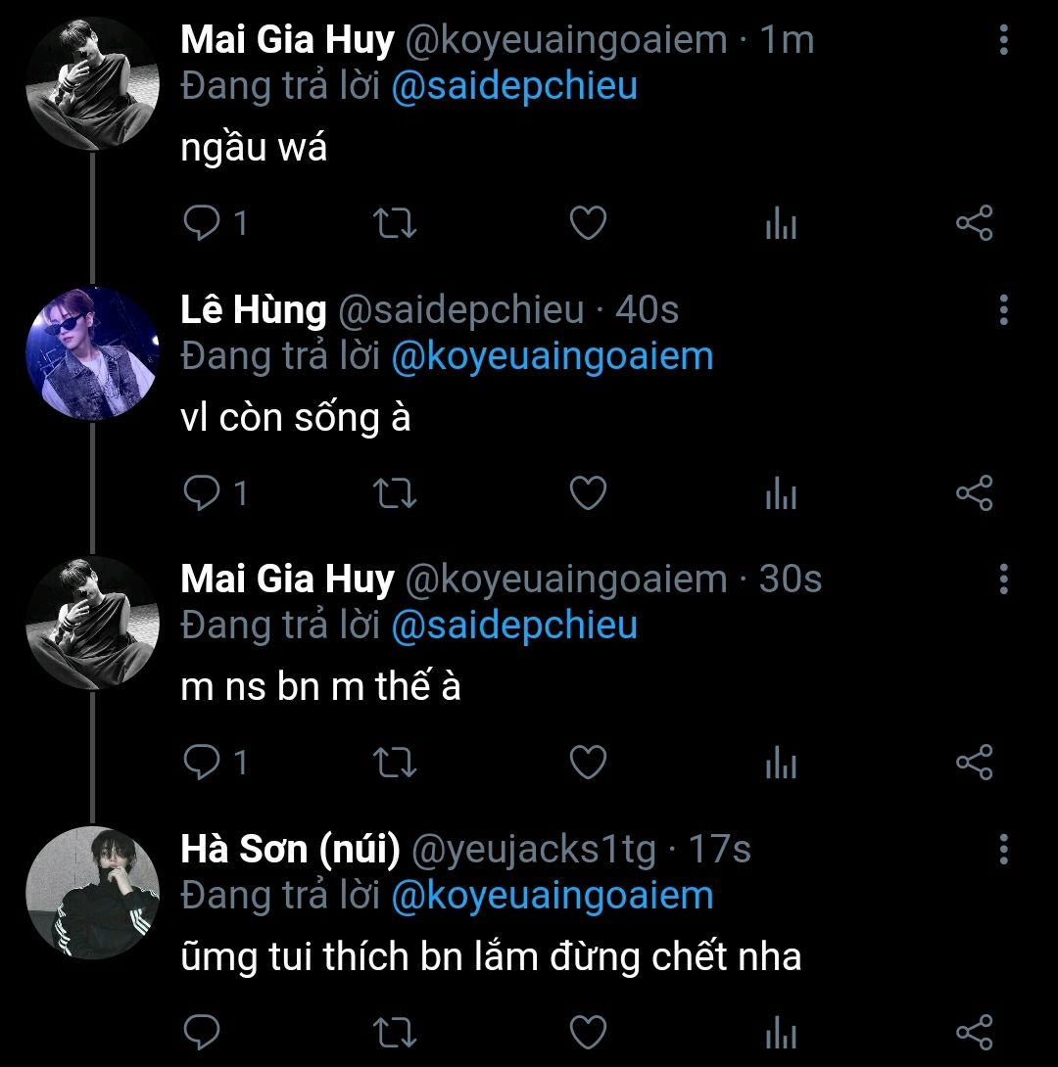1058x1067 pixels.
Task: Retweet "vl còn sống à" reply
Action: coord(396,493)
